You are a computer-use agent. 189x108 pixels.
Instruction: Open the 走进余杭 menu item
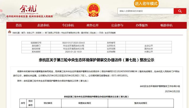pyautogui.click(x=43, y=25)
